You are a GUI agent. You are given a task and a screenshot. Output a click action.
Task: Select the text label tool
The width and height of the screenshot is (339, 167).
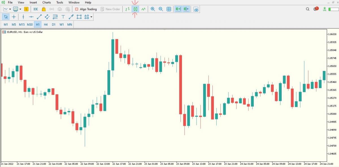click(63, 17)
